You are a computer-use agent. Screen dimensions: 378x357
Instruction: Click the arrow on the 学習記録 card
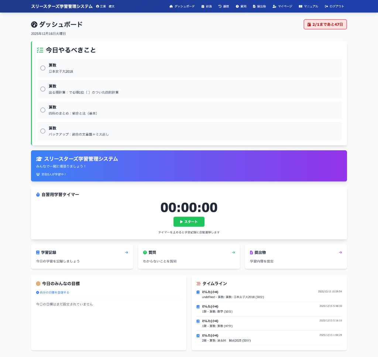pyautogui.click(x=126, y=253)
